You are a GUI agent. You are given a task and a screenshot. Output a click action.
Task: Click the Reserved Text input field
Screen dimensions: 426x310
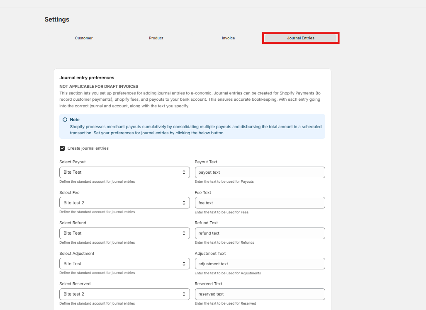tap(260, 294)
